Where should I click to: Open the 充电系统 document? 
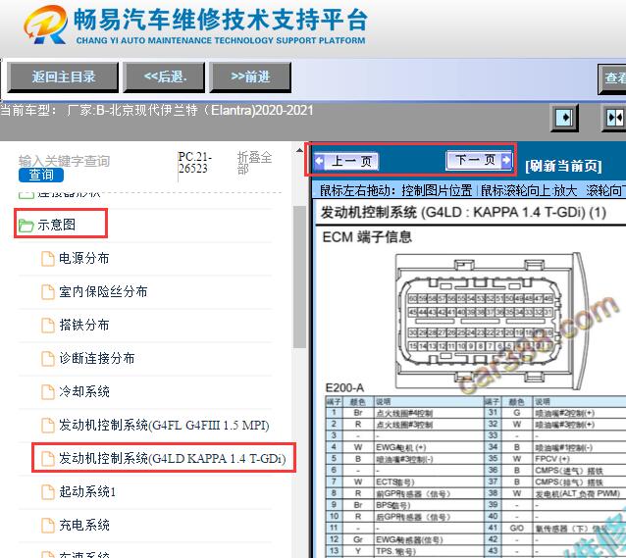(83, 525)
